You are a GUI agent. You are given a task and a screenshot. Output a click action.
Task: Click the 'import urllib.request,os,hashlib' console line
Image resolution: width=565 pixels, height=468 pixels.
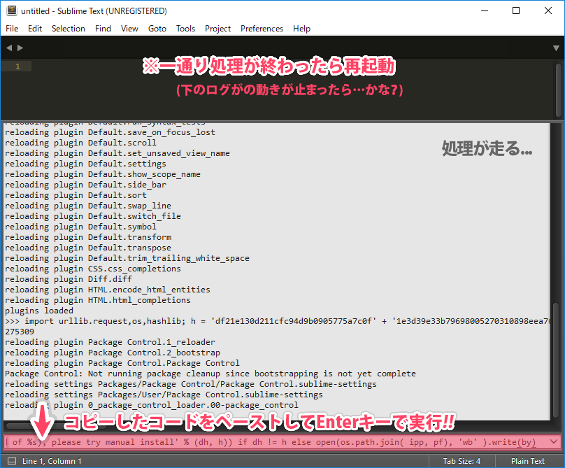click(278, 321)
